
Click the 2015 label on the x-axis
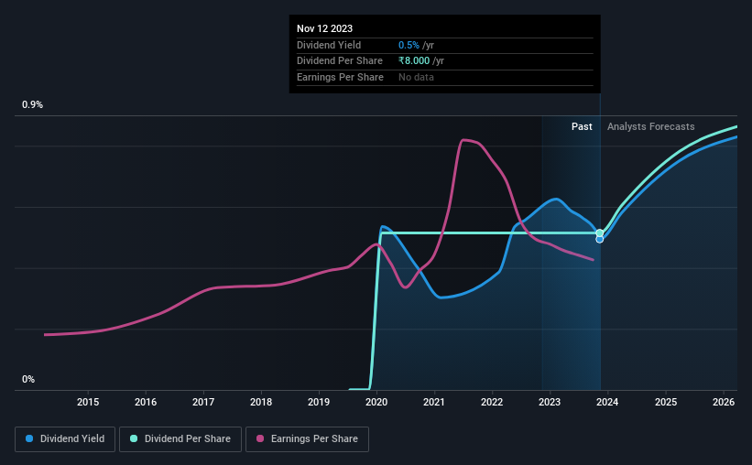click(x=88, y=402)
